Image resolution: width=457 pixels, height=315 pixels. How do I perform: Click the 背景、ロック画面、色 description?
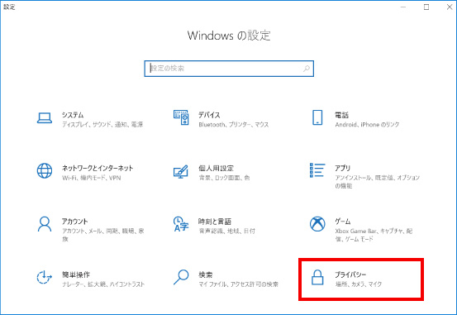click(224, 178)
